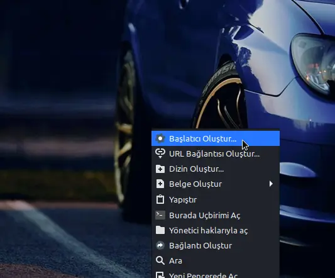Select Burada Uçbirimi Aç entry

click(x=216, y=215)
